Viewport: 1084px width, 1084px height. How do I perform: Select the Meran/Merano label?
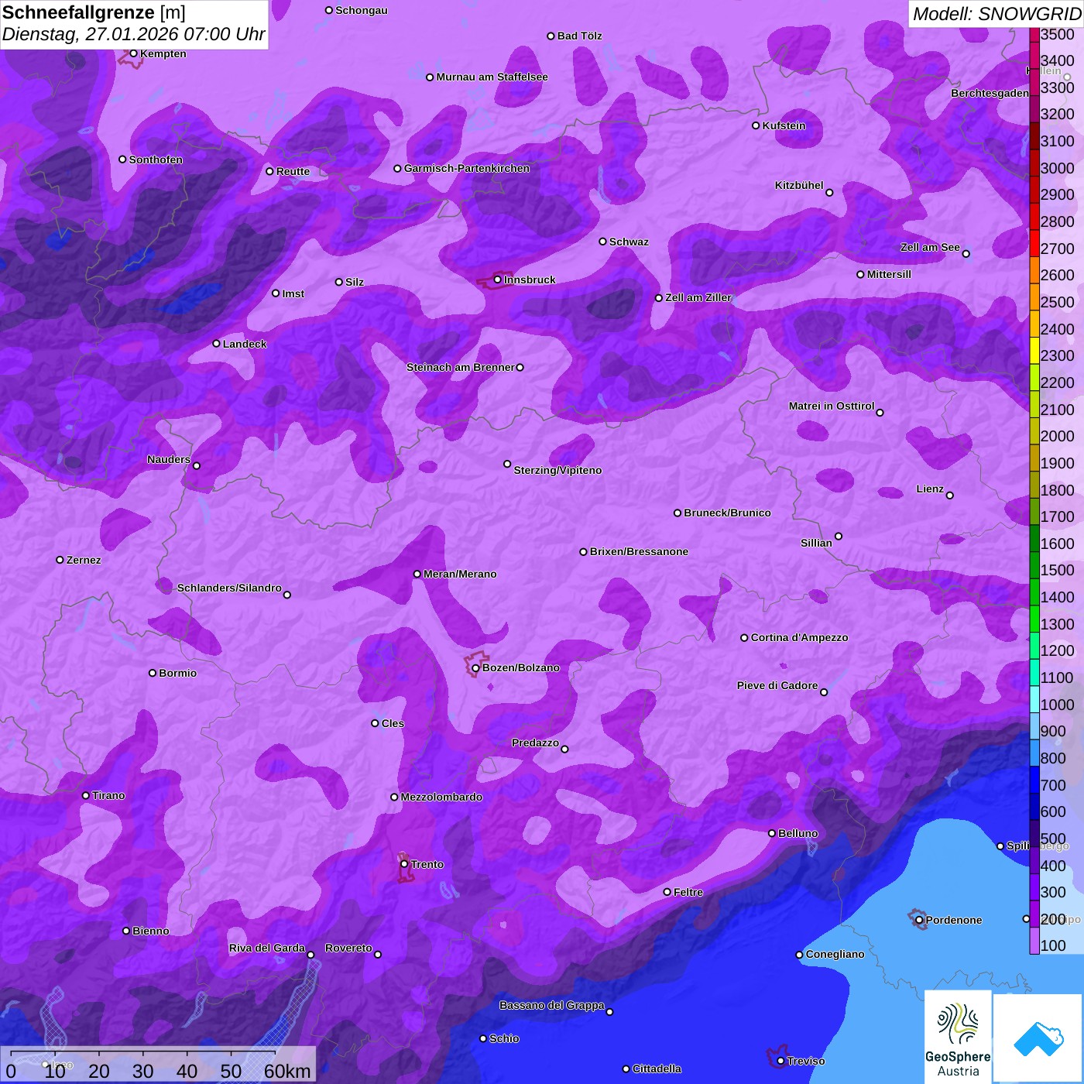click(x=460, y=574)
